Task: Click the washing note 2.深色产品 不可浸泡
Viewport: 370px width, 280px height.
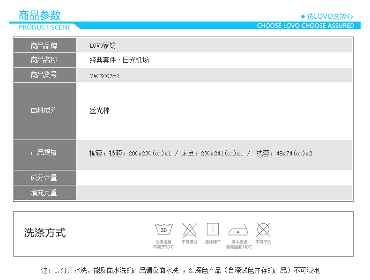Action: (254, 270)
